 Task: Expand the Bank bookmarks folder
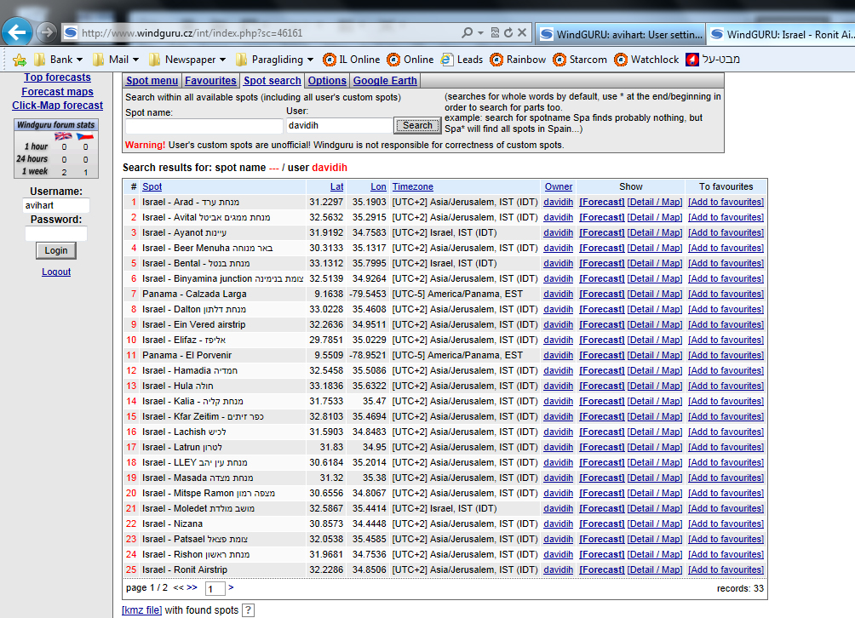(x=59, y=60)
